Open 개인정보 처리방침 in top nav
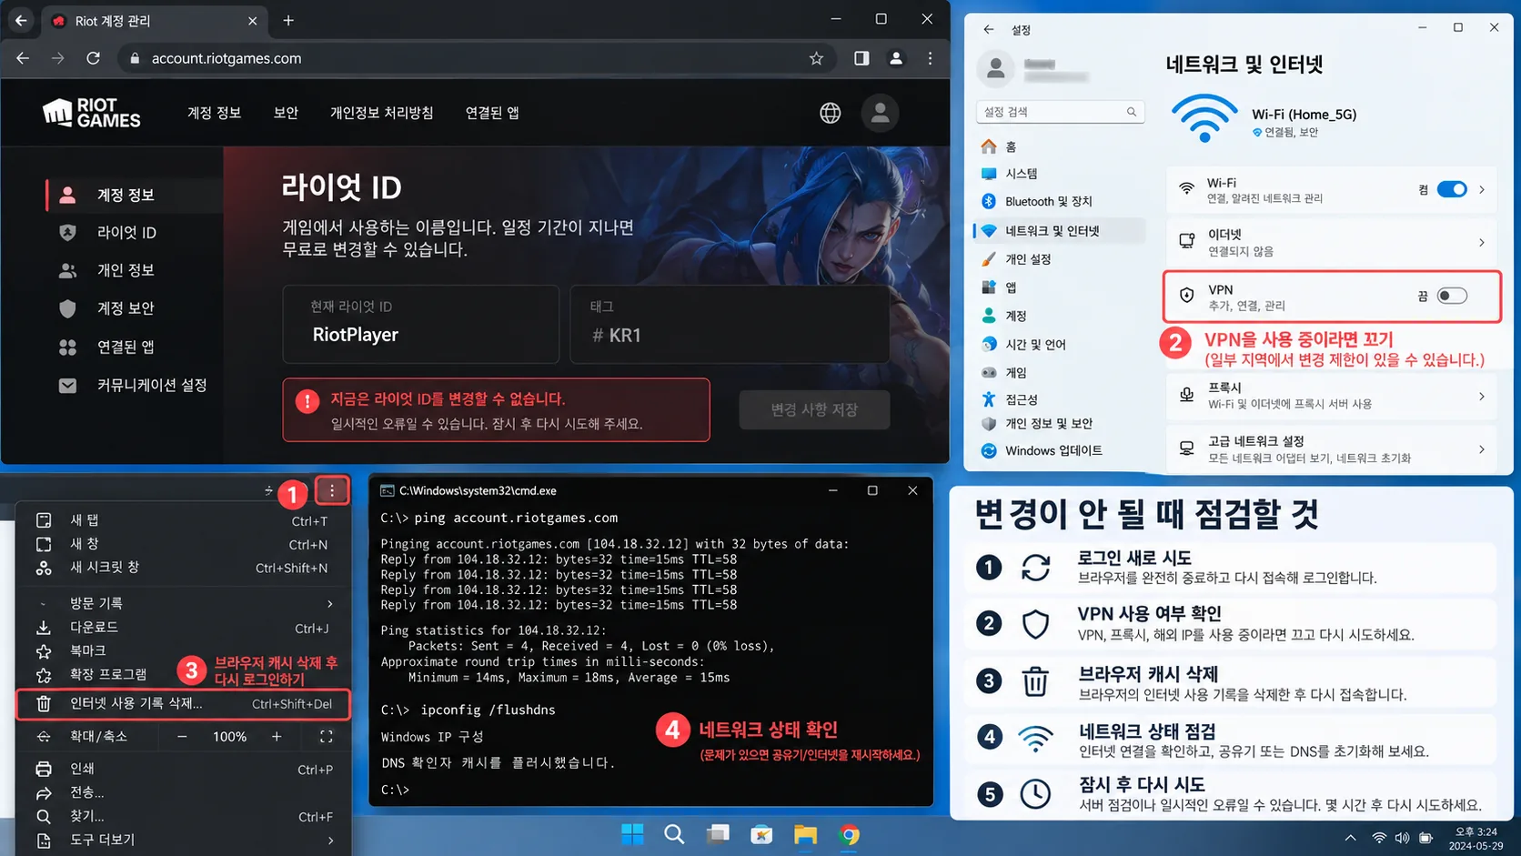 pos(381,113)
